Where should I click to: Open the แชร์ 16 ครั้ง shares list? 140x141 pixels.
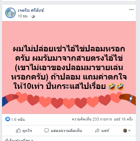point(123,119)
